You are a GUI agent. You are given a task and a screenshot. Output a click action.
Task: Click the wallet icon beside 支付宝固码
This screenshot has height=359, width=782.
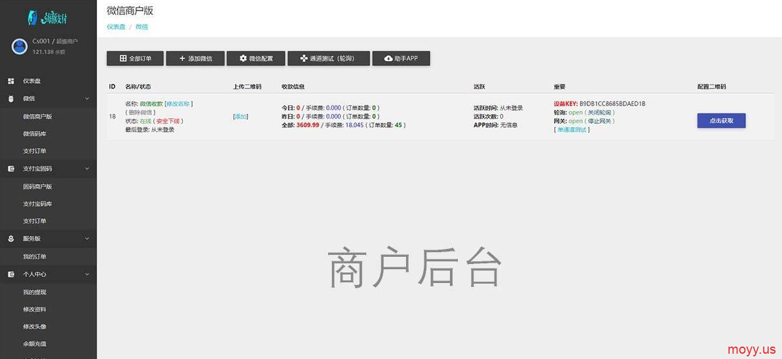tap(11, 169)
